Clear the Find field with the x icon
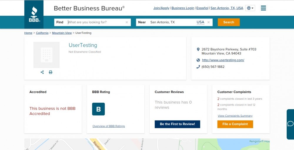Viewport: 294px width, 150px height. pyautogui.click(x=127, y=22)
